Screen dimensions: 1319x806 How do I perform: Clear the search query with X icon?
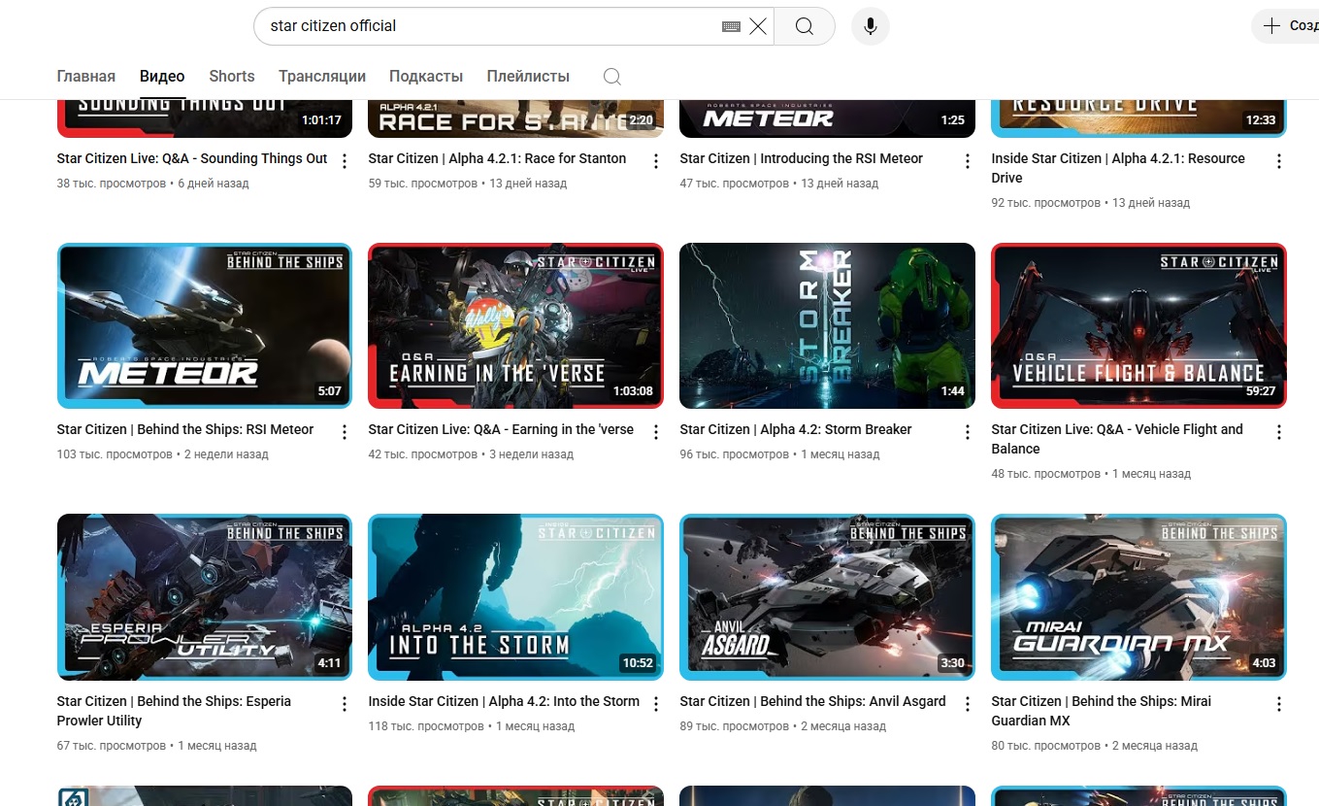pyautogui.click(x=758, y=26)
